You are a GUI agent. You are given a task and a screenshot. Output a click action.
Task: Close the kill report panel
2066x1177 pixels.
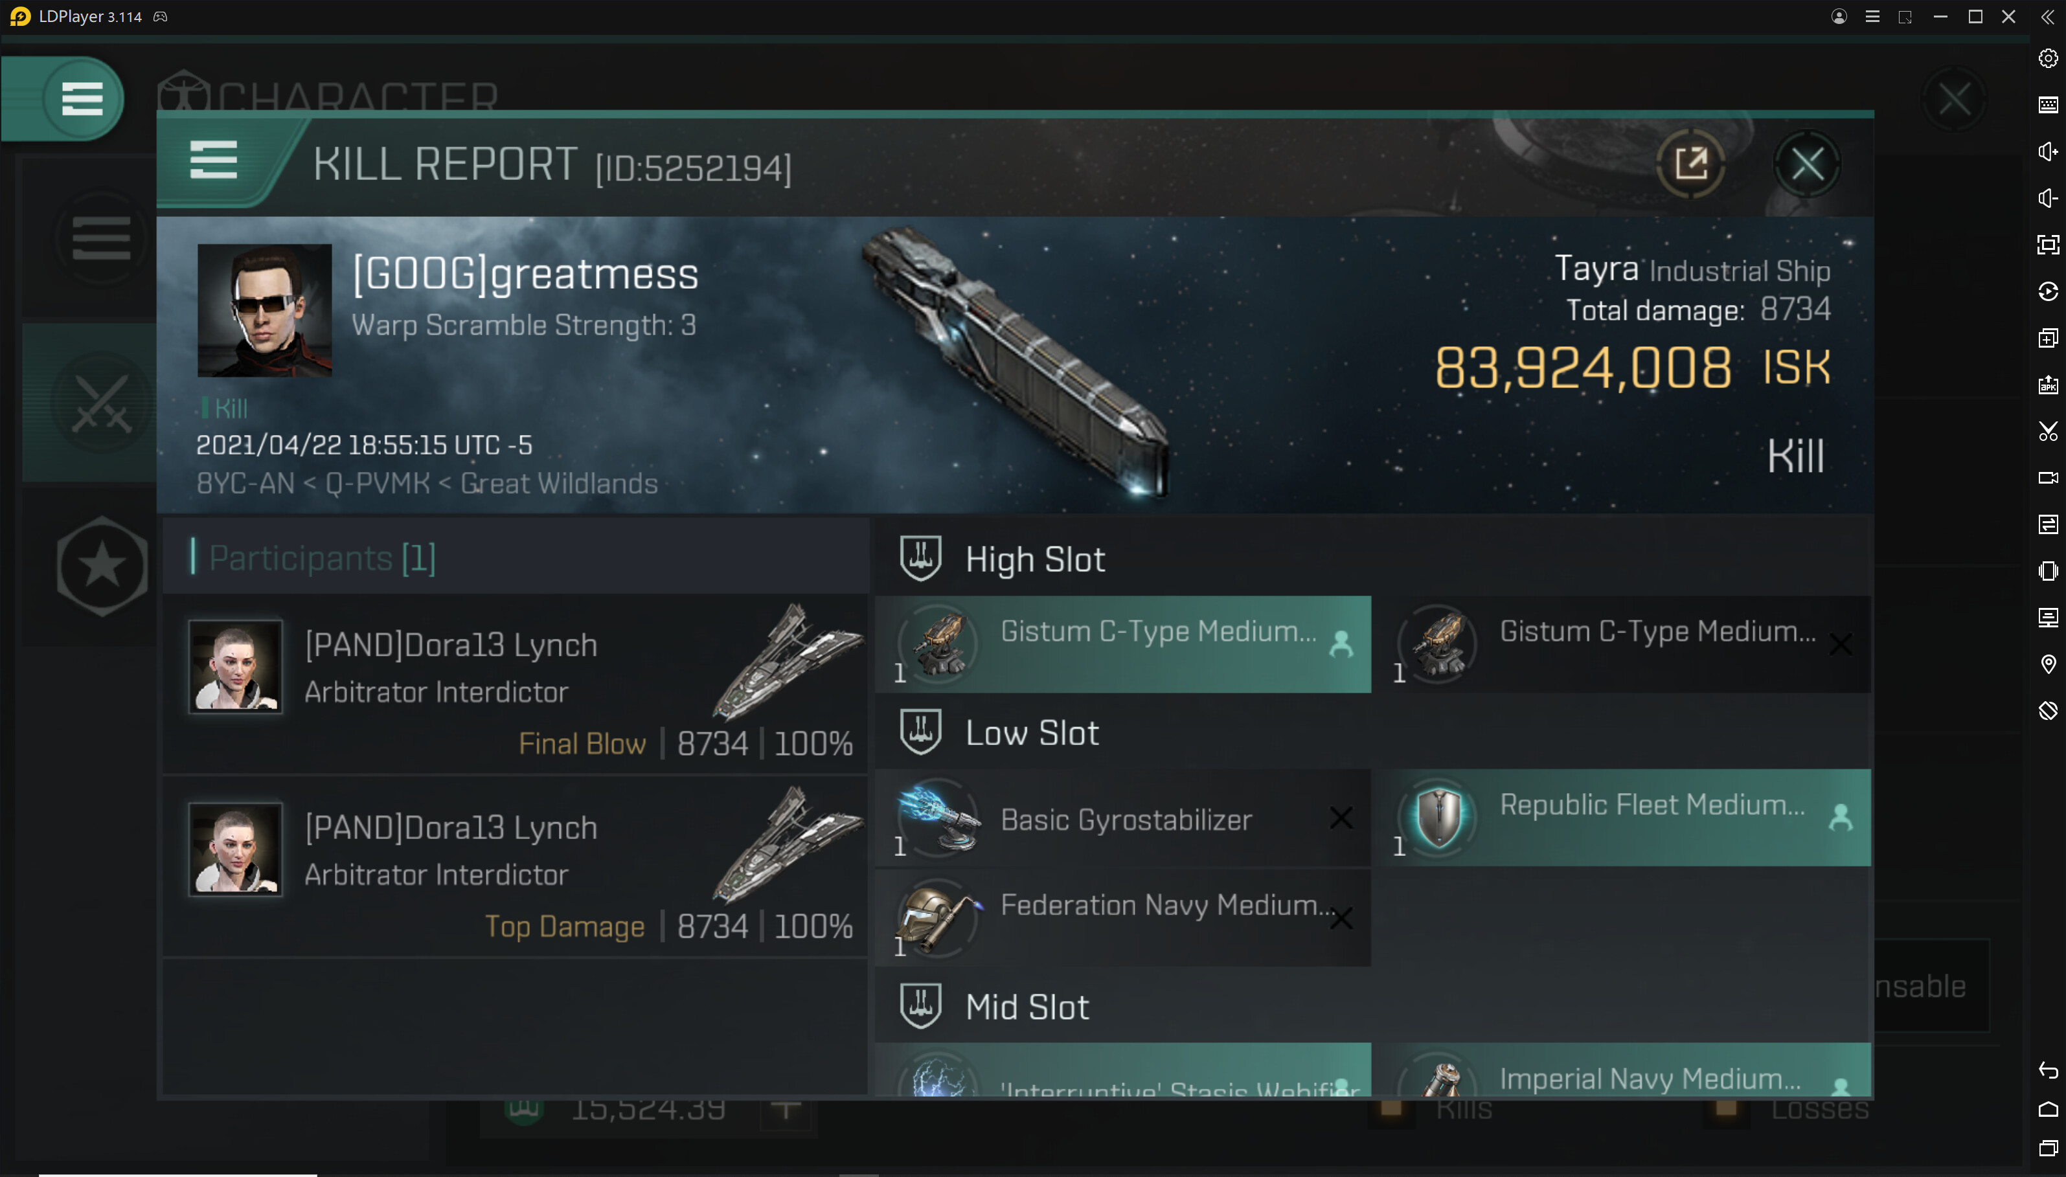click(1807, 164)
